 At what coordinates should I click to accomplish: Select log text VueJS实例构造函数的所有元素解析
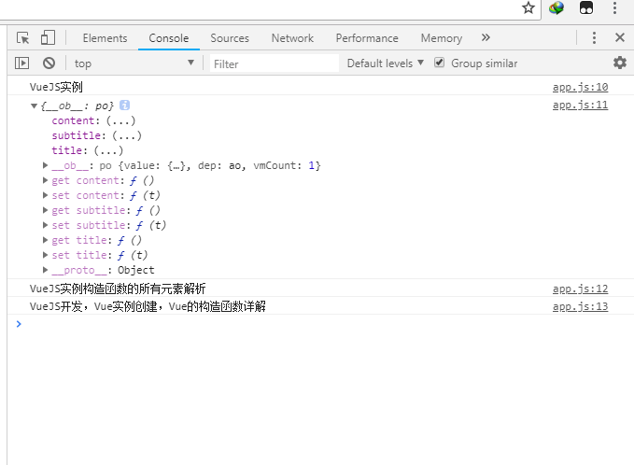tap(118, 289)
